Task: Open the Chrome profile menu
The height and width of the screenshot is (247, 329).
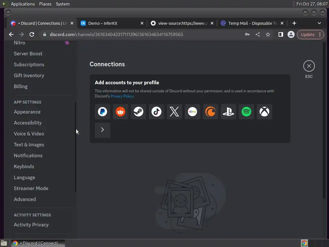Action: pyautogui.click(x=291, y=34)
